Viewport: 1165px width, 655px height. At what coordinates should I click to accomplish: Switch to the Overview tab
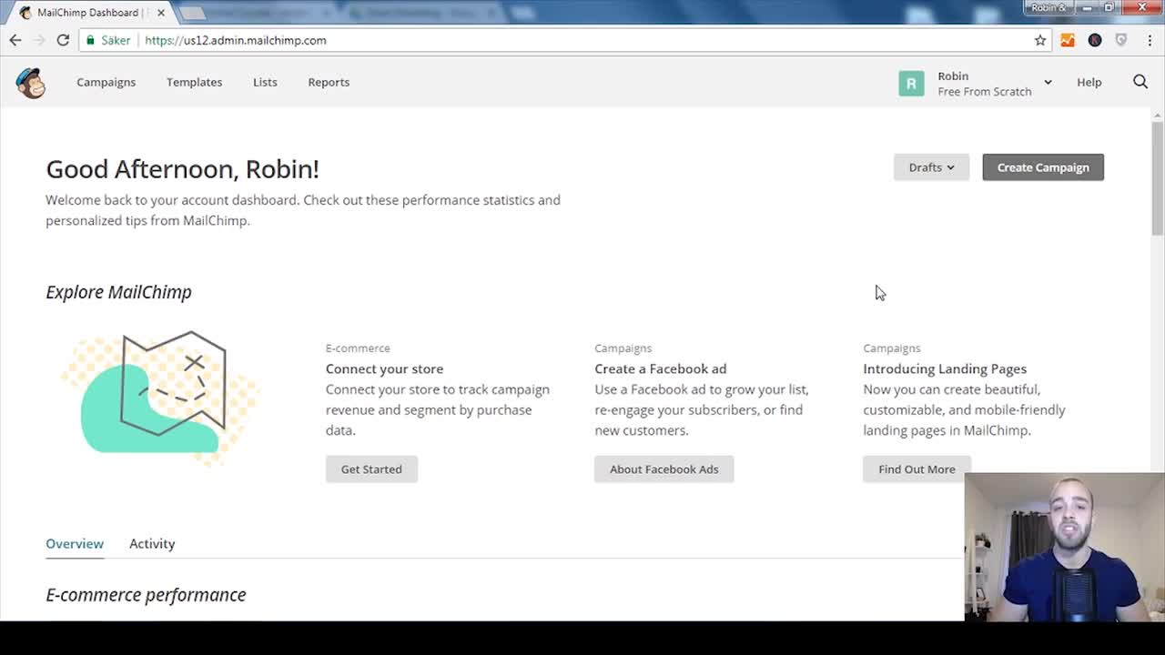[x=75, y=543]
